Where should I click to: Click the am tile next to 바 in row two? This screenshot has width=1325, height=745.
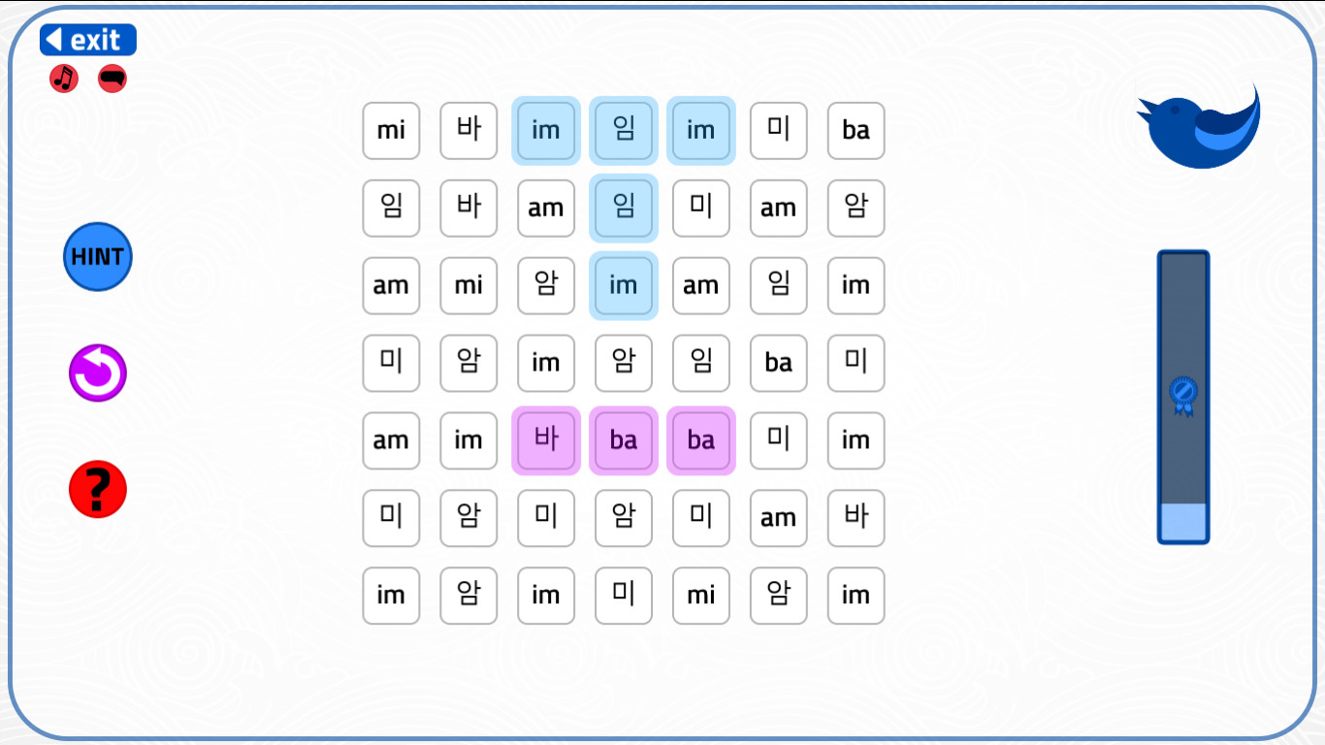tap(546, 209)
